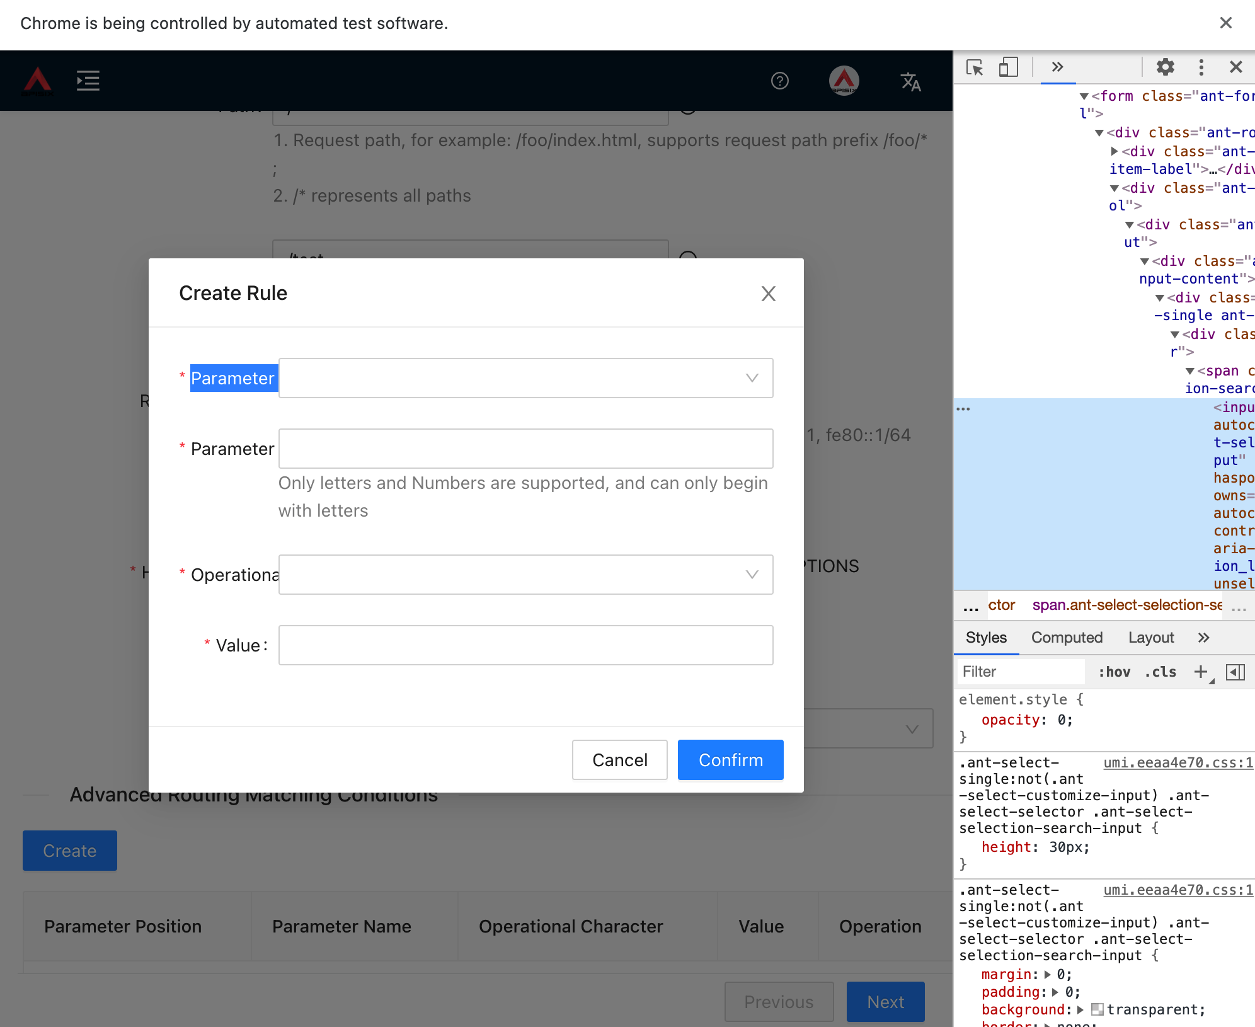Show more DevTools panels chevron

(x=1057, y=67)
